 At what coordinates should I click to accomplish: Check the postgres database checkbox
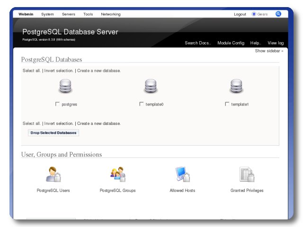click(57, 104)
